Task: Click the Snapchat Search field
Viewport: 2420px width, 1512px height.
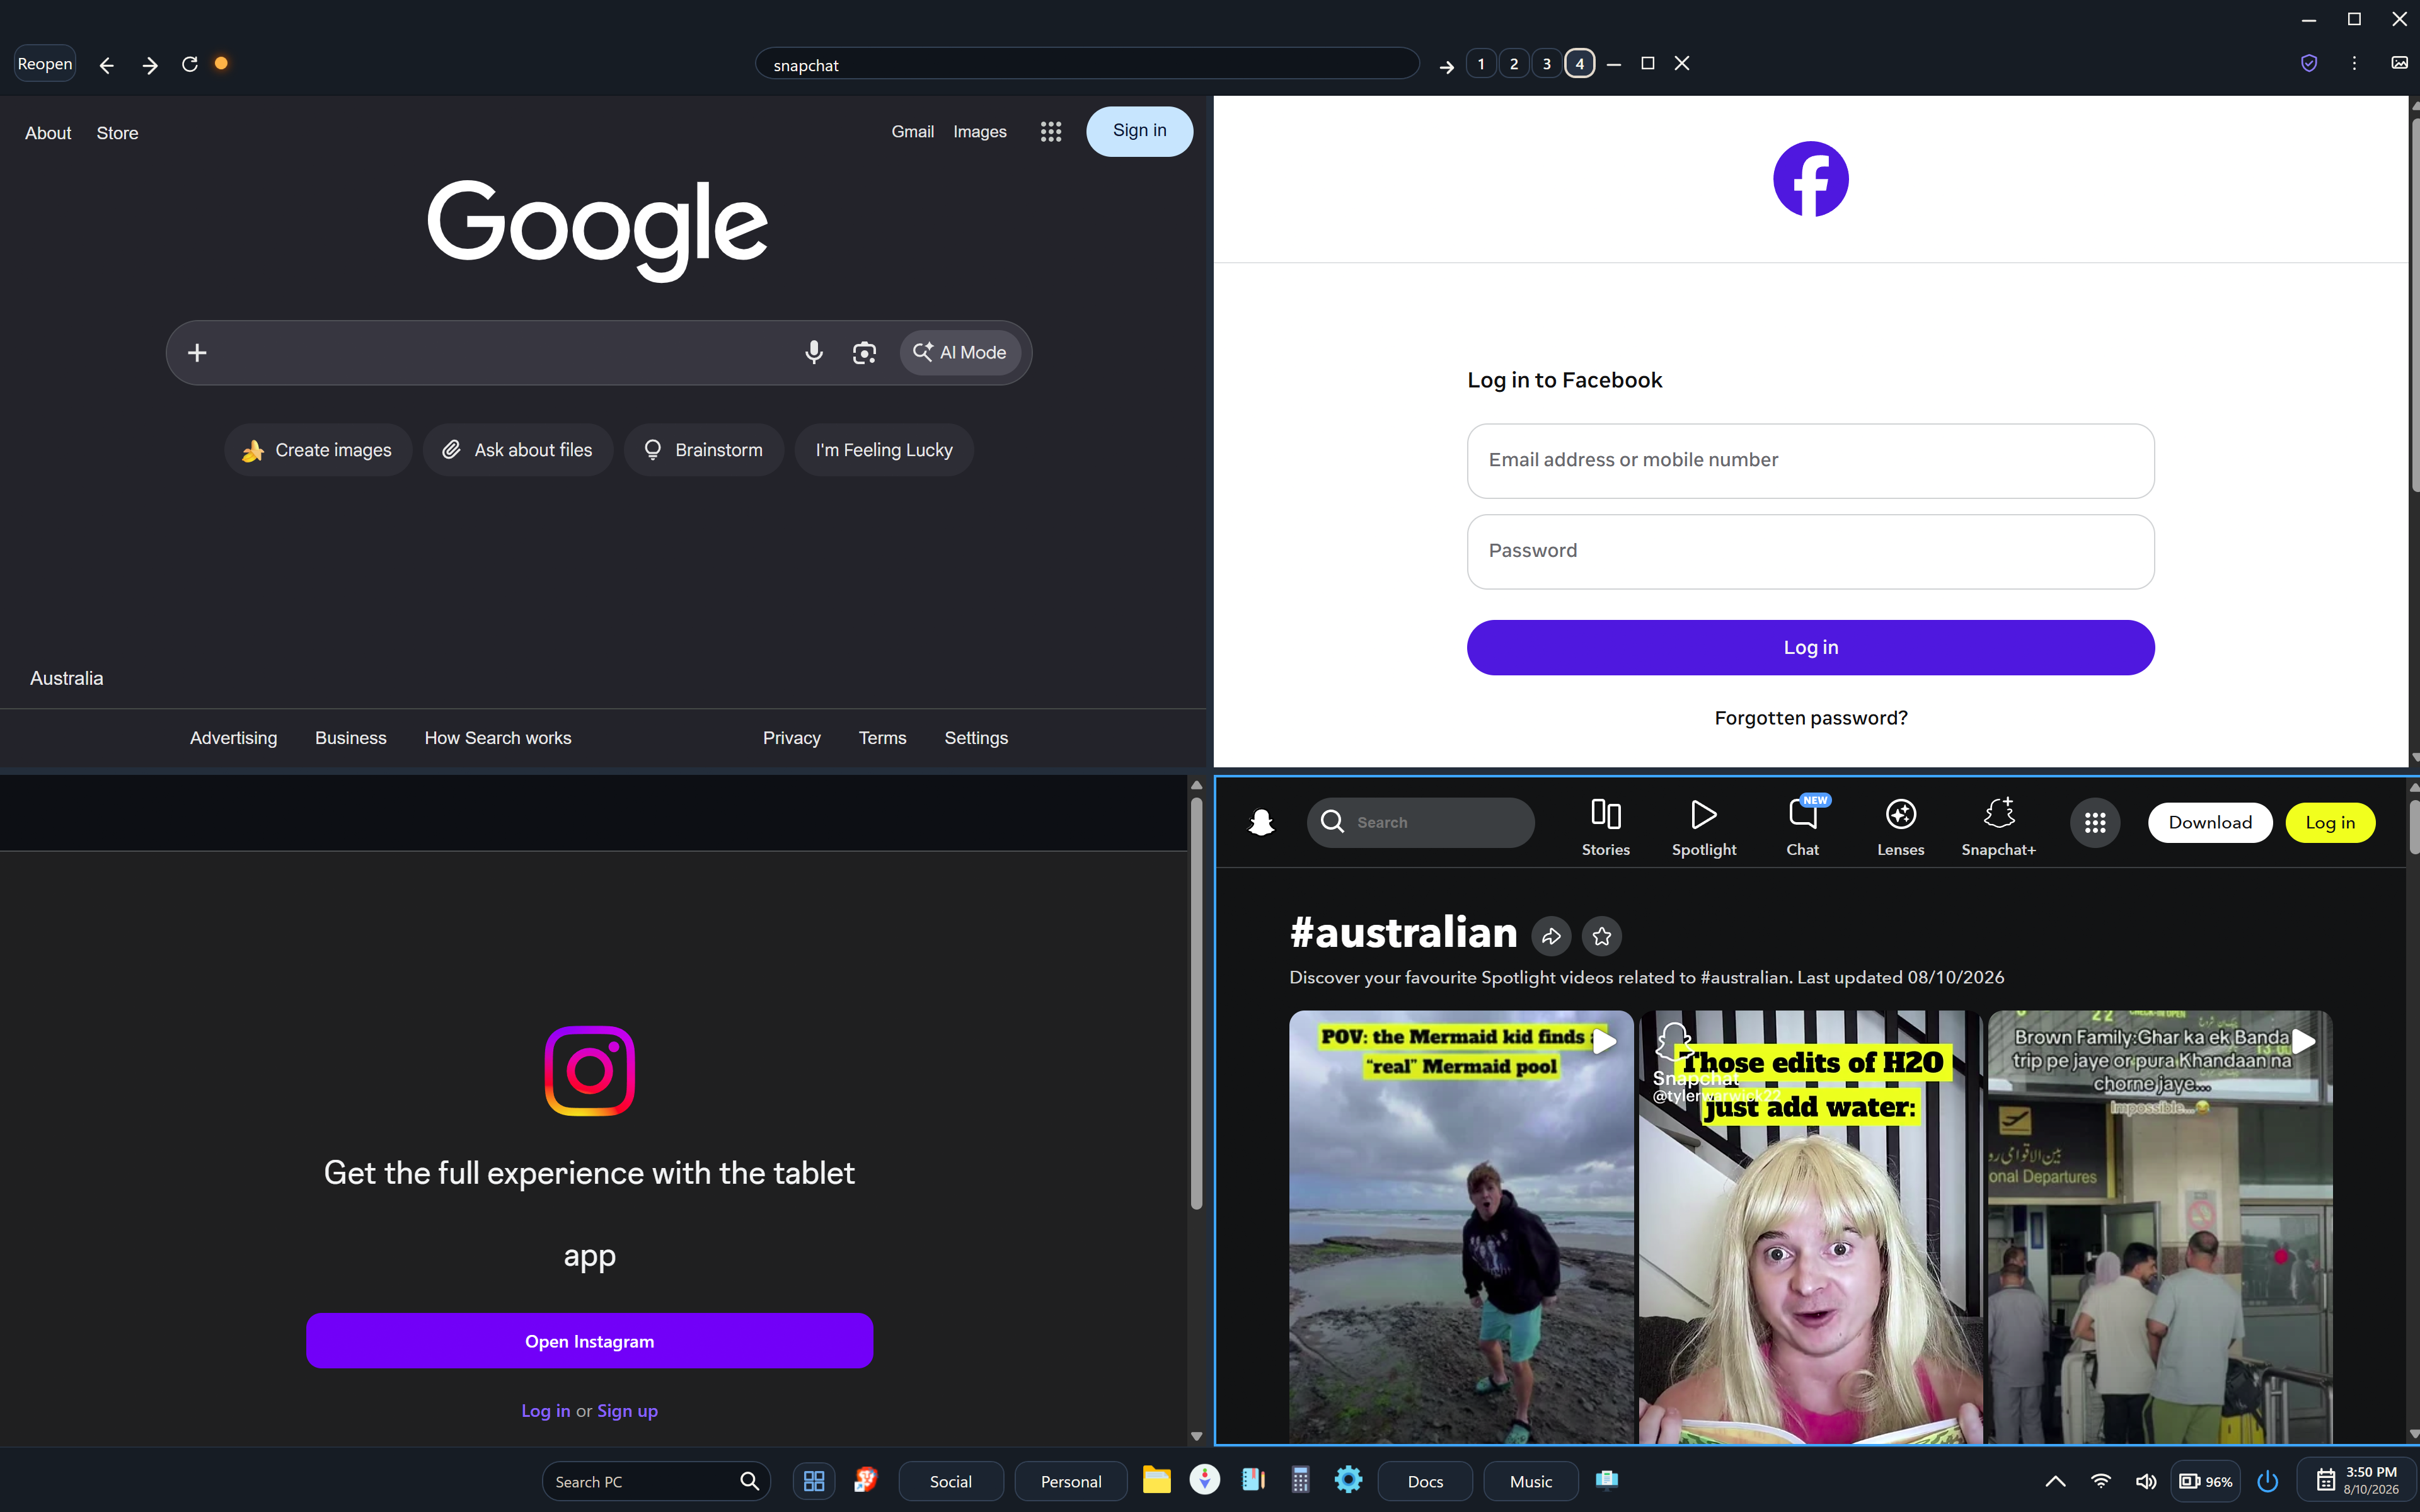Action: coord(1420,822)
